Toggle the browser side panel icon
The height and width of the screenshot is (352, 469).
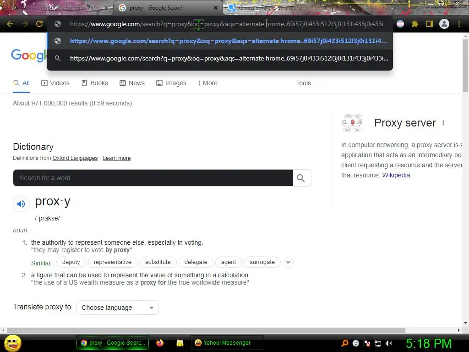point(430,24)
